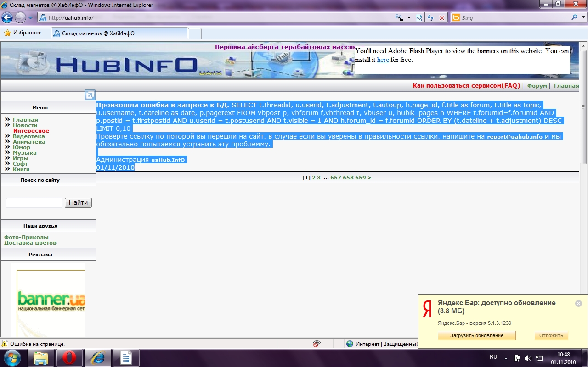
Task: Select the Видеотека menu item
Action: [x=28, y=136]
